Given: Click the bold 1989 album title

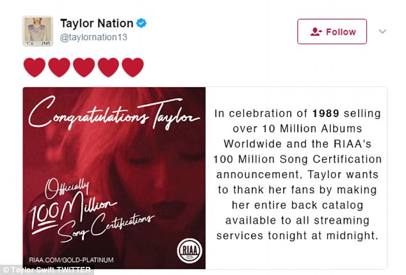Looking at the screenshot, I should (326, 113).
